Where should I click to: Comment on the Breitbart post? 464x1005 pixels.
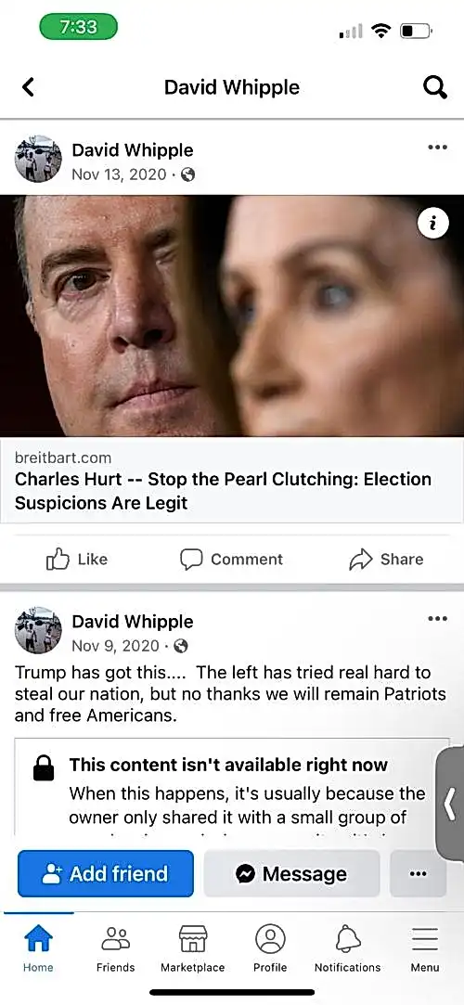[231, 560]
